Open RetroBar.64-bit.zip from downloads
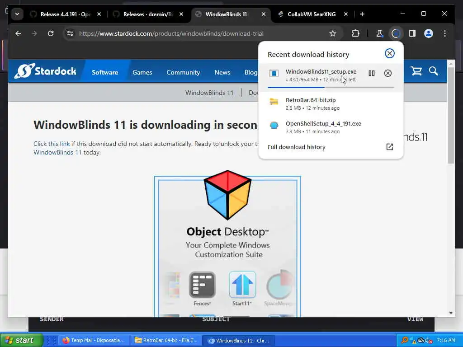 tap(331, 104)
